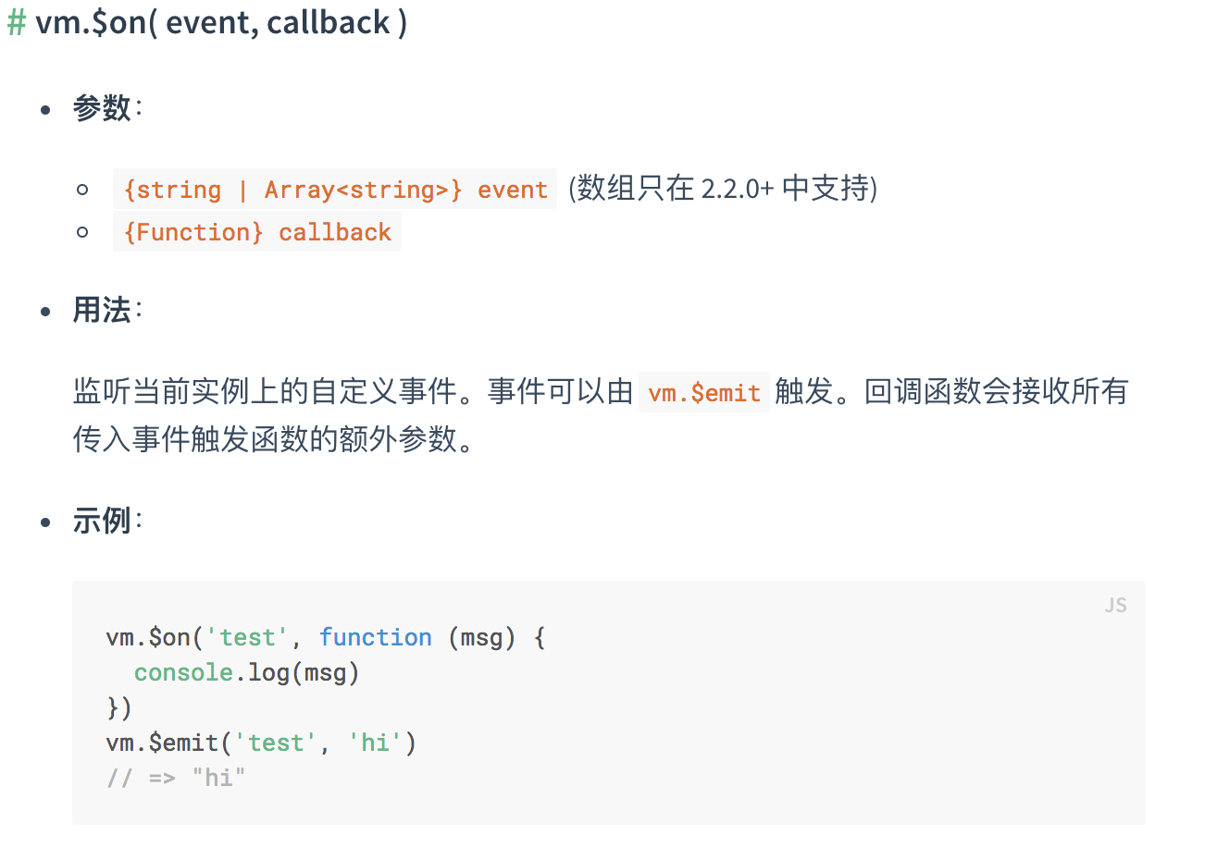Click the closing }) line in code
The width and height of the screenshot is (1205, 860).
pos(119,707)
